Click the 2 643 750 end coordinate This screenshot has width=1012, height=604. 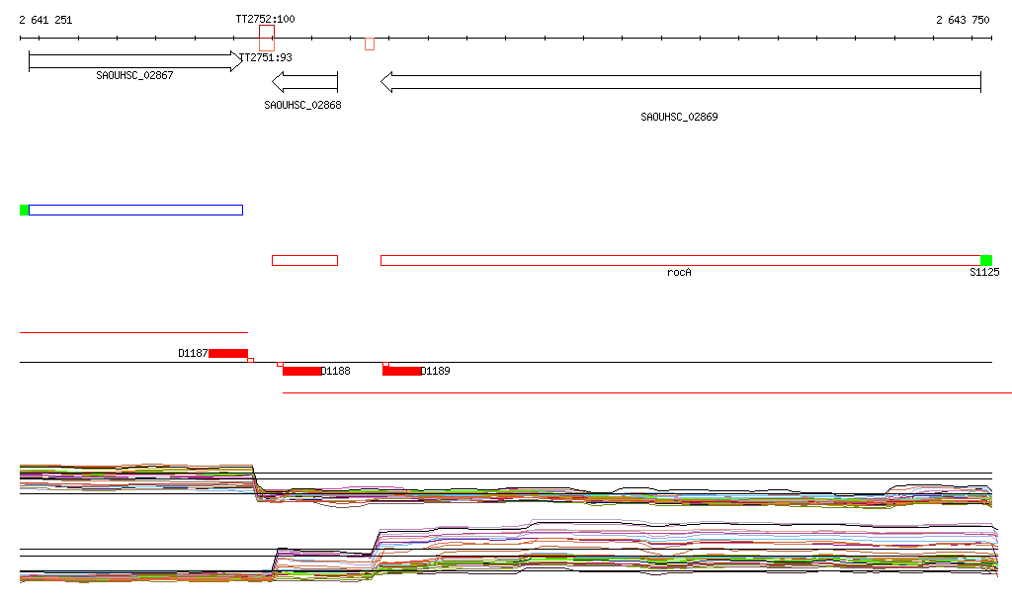point(963,20)
